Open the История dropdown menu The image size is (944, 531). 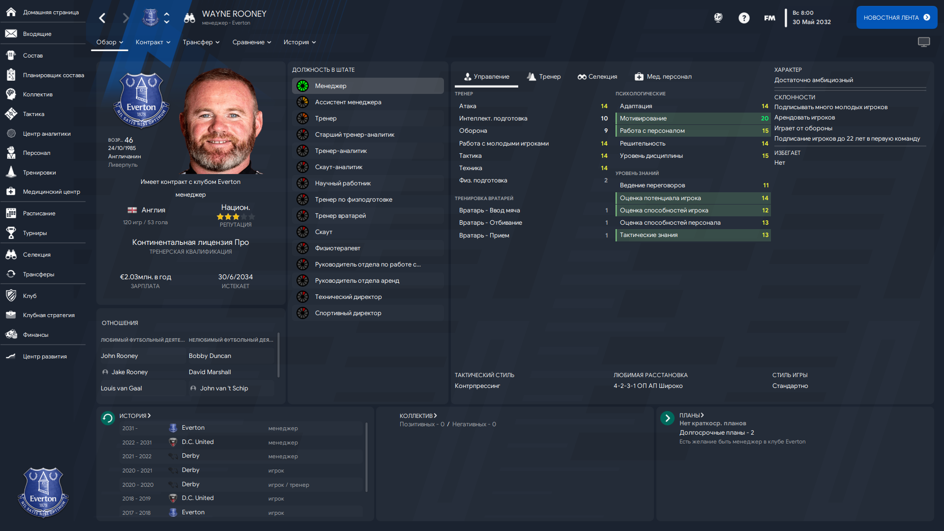click(x=299, y=42)
